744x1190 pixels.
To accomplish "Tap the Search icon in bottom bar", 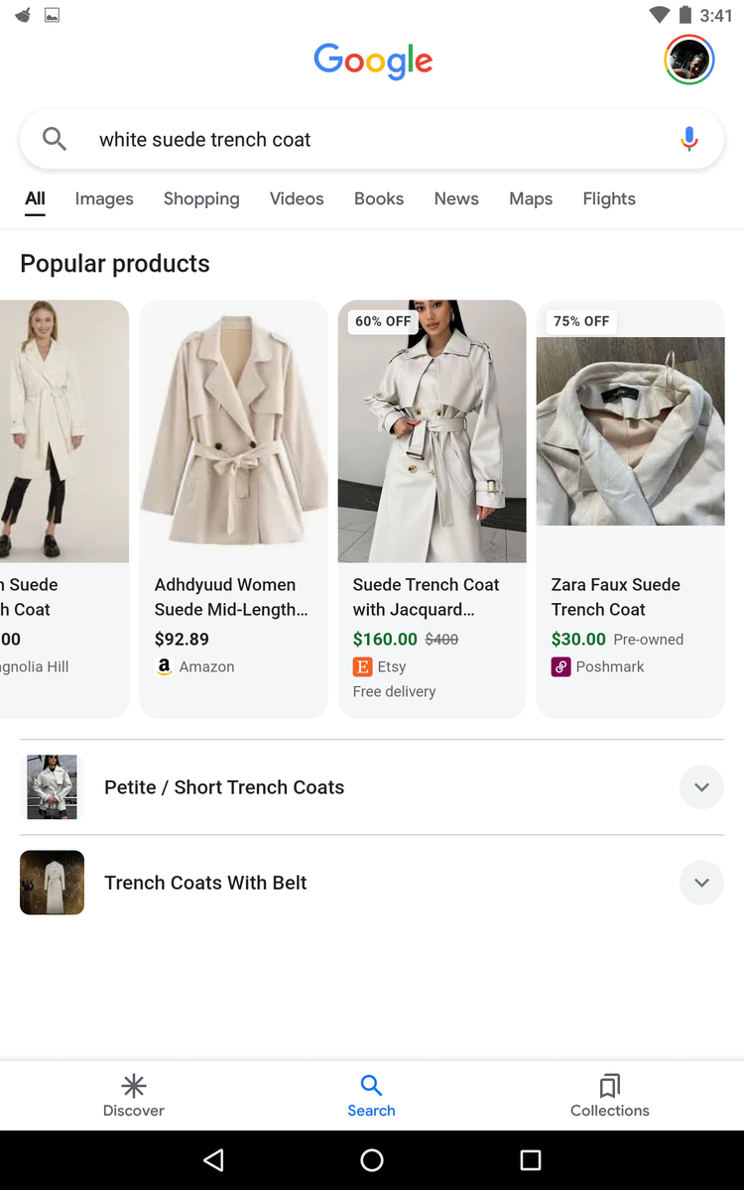I will point(371,1085).
